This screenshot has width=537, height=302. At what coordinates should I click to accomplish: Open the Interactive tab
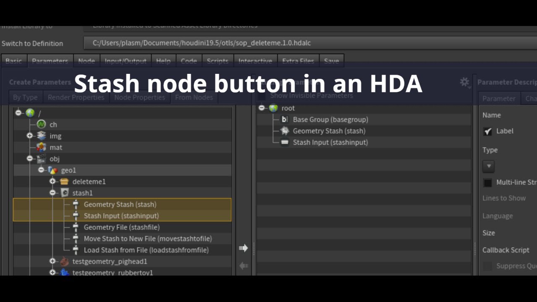coord(255,61)
